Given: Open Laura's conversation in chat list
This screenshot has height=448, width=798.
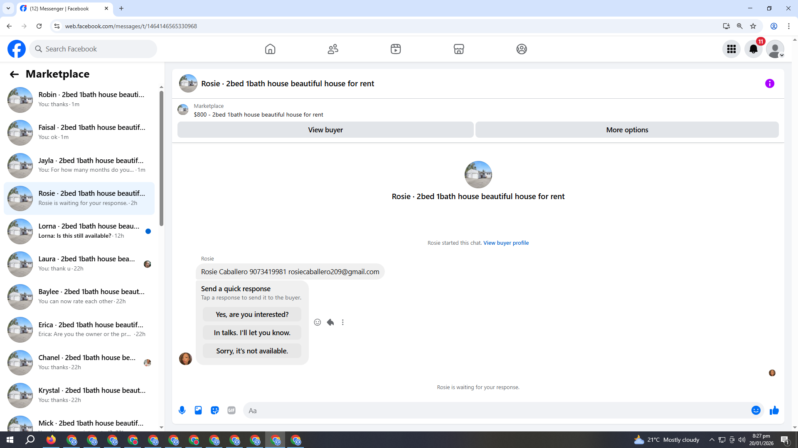Looking at the screenshot, I should [x=79, y=264].
